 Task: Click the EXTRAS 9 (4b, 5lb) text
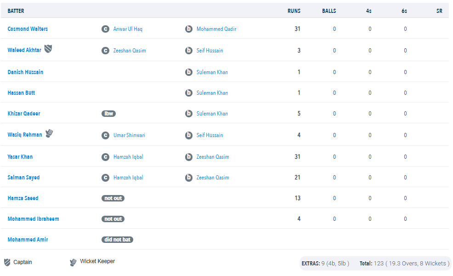click(325, 264)
